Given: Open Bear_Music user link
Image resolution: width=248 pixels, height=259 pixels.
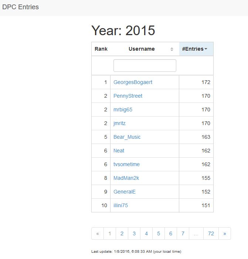Looking at the screenshot, I should point(127,137).
